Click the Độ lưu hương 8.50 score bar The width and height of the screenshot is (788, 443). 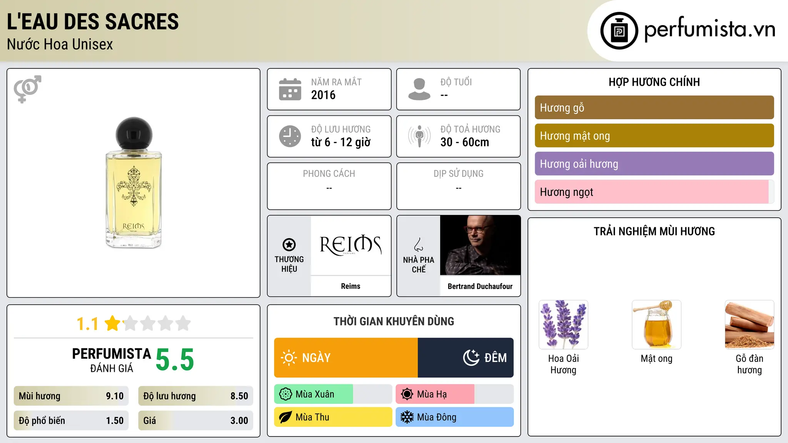tap(196, 396)
